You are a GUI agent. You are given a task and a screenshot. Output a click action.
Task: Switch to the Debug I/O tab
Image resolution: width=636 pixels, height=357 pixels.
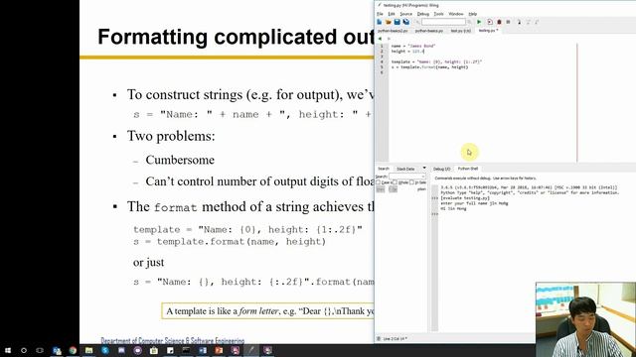tap(441, 169)
